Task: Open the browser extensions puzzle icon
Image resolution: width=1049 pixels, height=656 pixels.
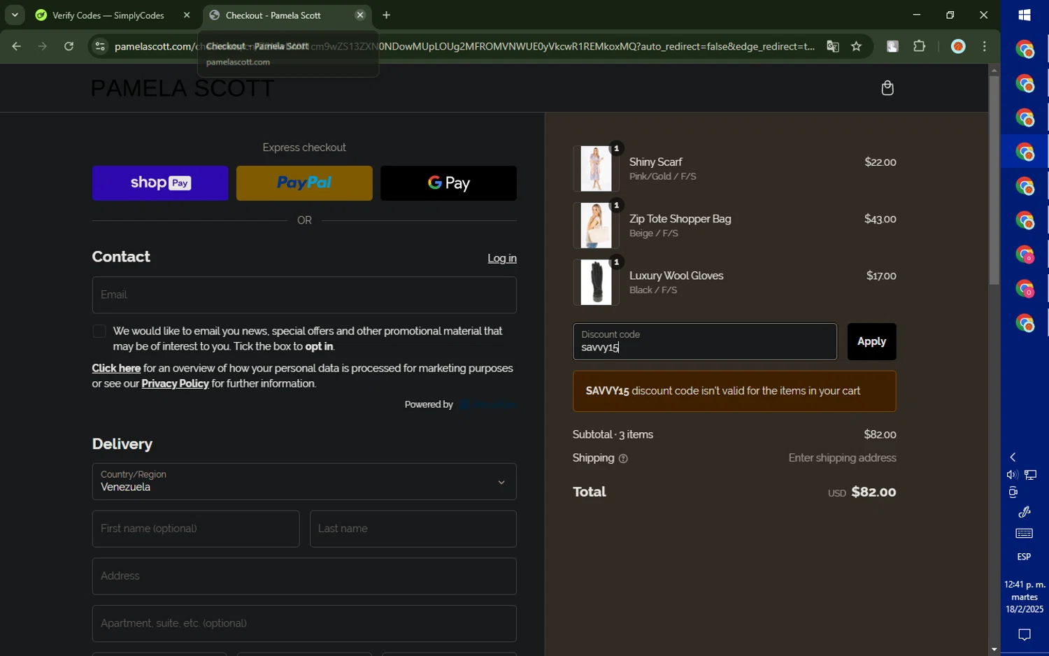Action: pos(919,46)
